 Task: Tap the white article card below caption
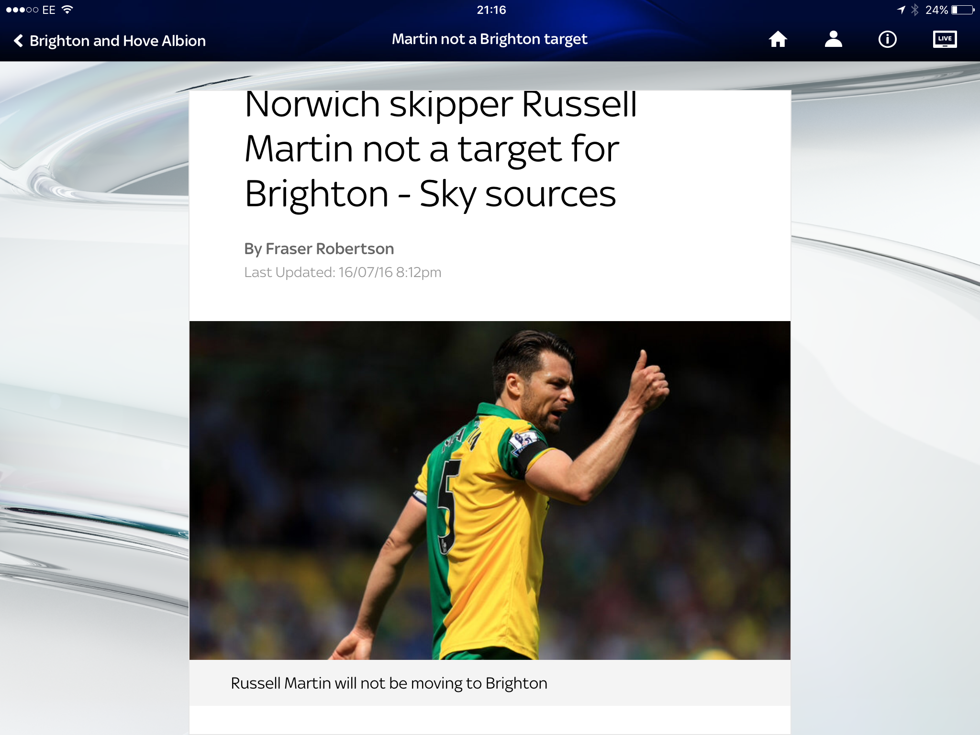(490, 720)
